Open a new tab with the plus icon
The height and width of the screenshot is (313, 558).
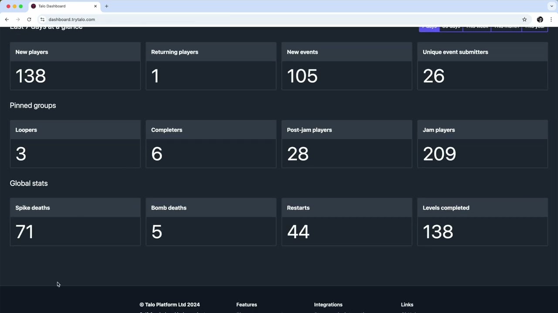(106, 6)
